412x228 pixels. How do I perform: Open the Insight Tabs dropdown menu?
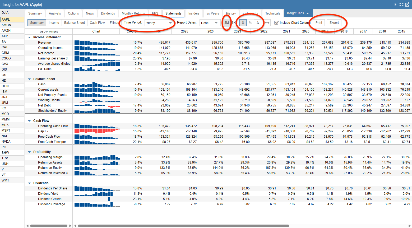(x=298, y=13)
